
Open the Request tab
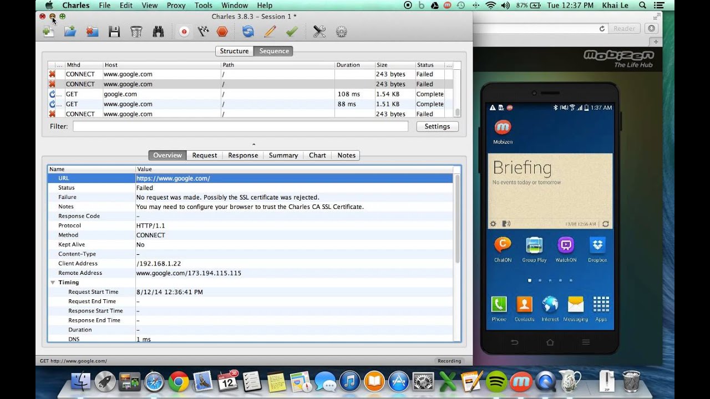point(205,155)
